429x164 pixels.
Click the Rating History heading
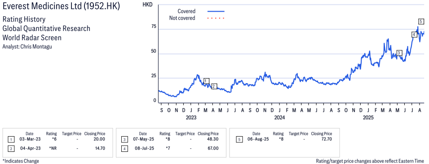tap(24, 20)
